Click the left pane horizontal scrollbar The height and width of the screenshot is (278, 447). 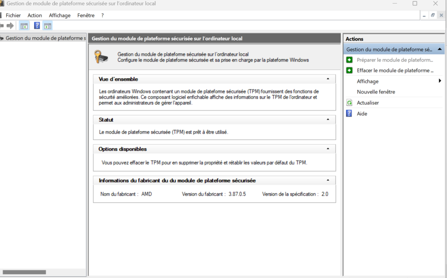tap(24, 272)
